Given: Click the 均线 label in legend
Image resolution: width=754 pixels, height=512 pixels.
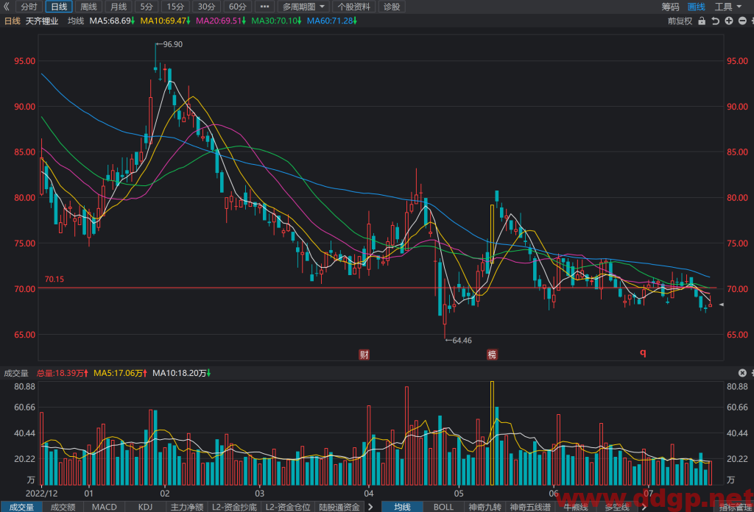Looking at the screenshot, I should click(x=76, y=21).
